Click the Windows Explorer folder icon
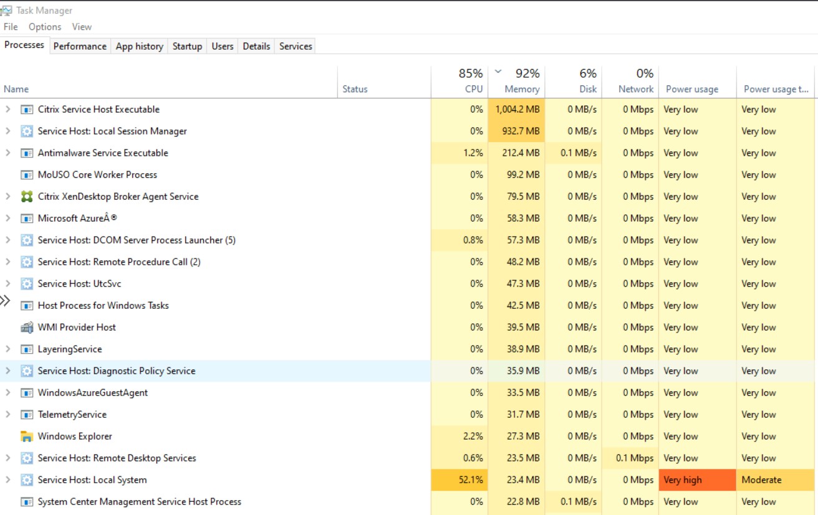The image size is (818, 515). click(27, 437)
